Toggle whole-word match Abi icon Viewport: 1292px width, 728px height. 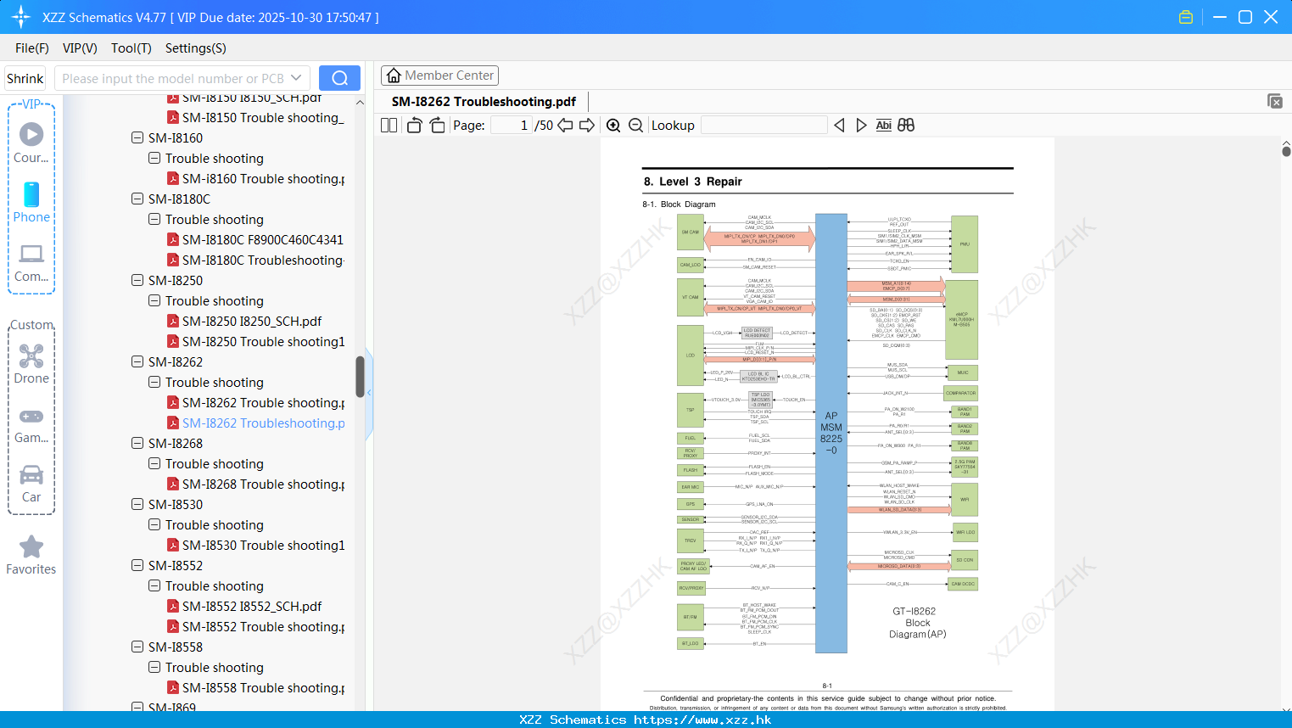(x=883, y=125)
